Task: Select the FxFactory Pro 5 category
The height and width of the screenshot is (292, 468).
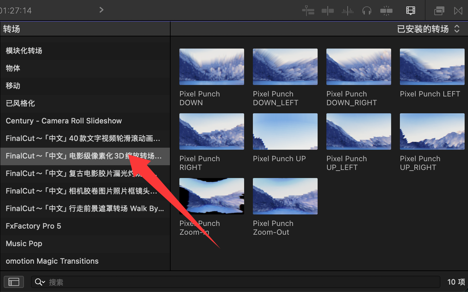Action: pos(33,226)
